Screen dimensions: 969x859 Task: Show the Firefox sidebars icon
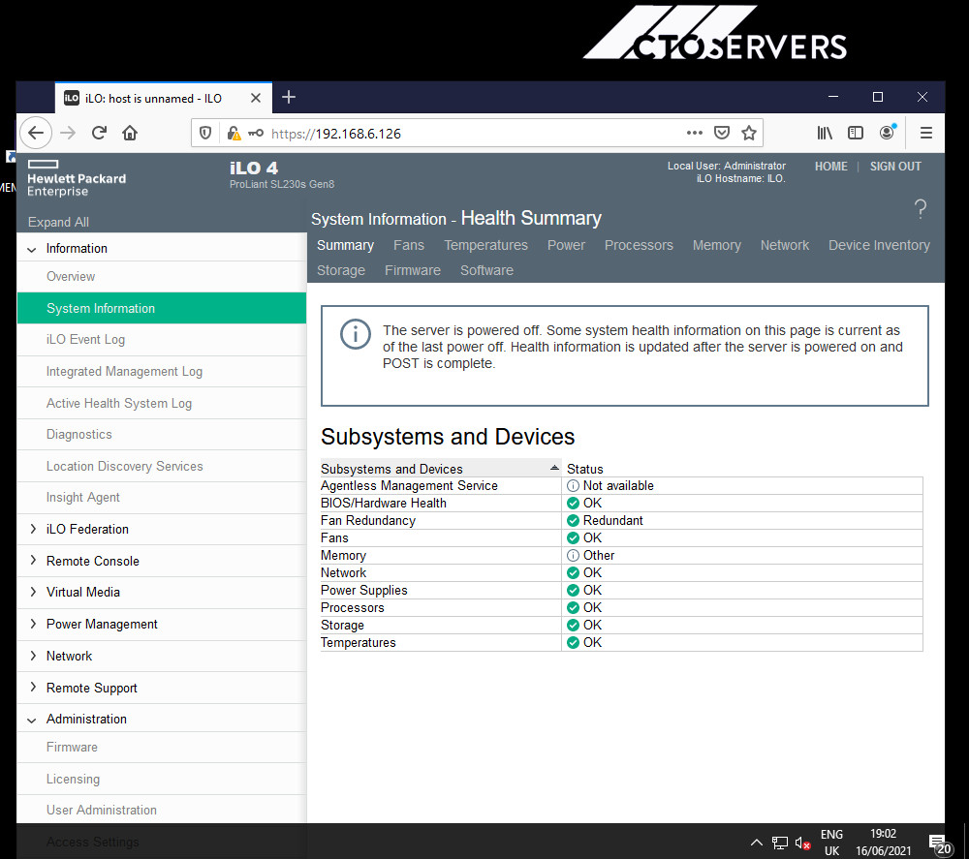856,133
